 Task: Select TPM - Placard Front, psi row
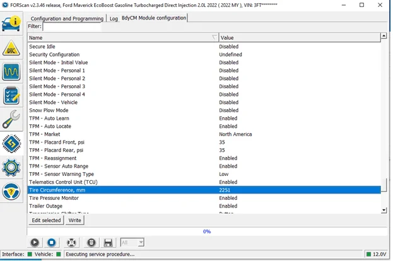pyautogui.click(x=204, y=142)
